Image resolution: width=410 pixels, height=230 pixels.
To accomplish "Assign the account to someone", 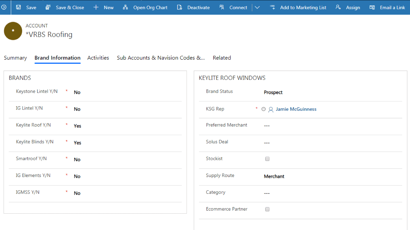I will point(348,7).
